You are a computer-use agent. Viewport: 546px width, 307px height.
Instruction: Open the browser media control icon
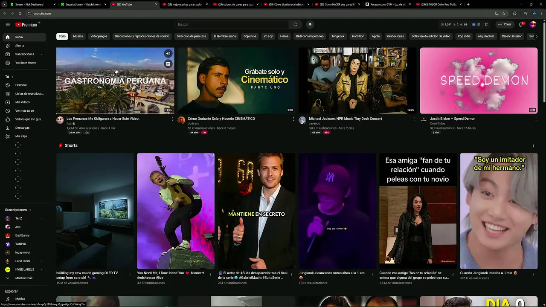point(525,13)
